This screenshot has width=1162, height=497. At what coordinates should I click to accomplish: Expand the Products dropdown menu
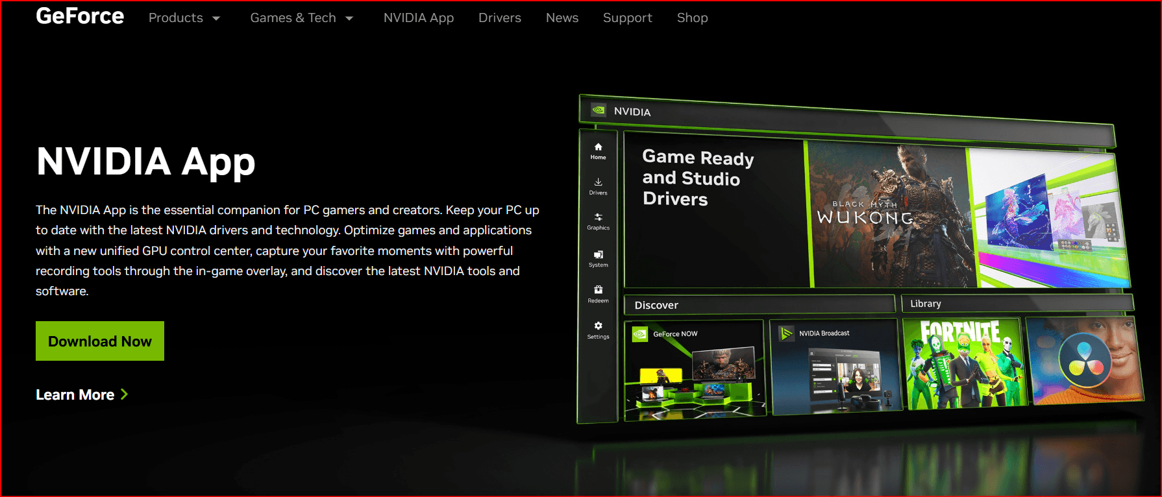184,18
